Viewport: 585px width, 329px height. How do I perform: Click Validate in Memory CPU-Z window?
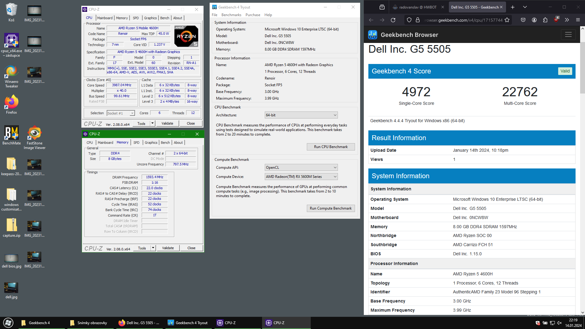coord(168,248)
